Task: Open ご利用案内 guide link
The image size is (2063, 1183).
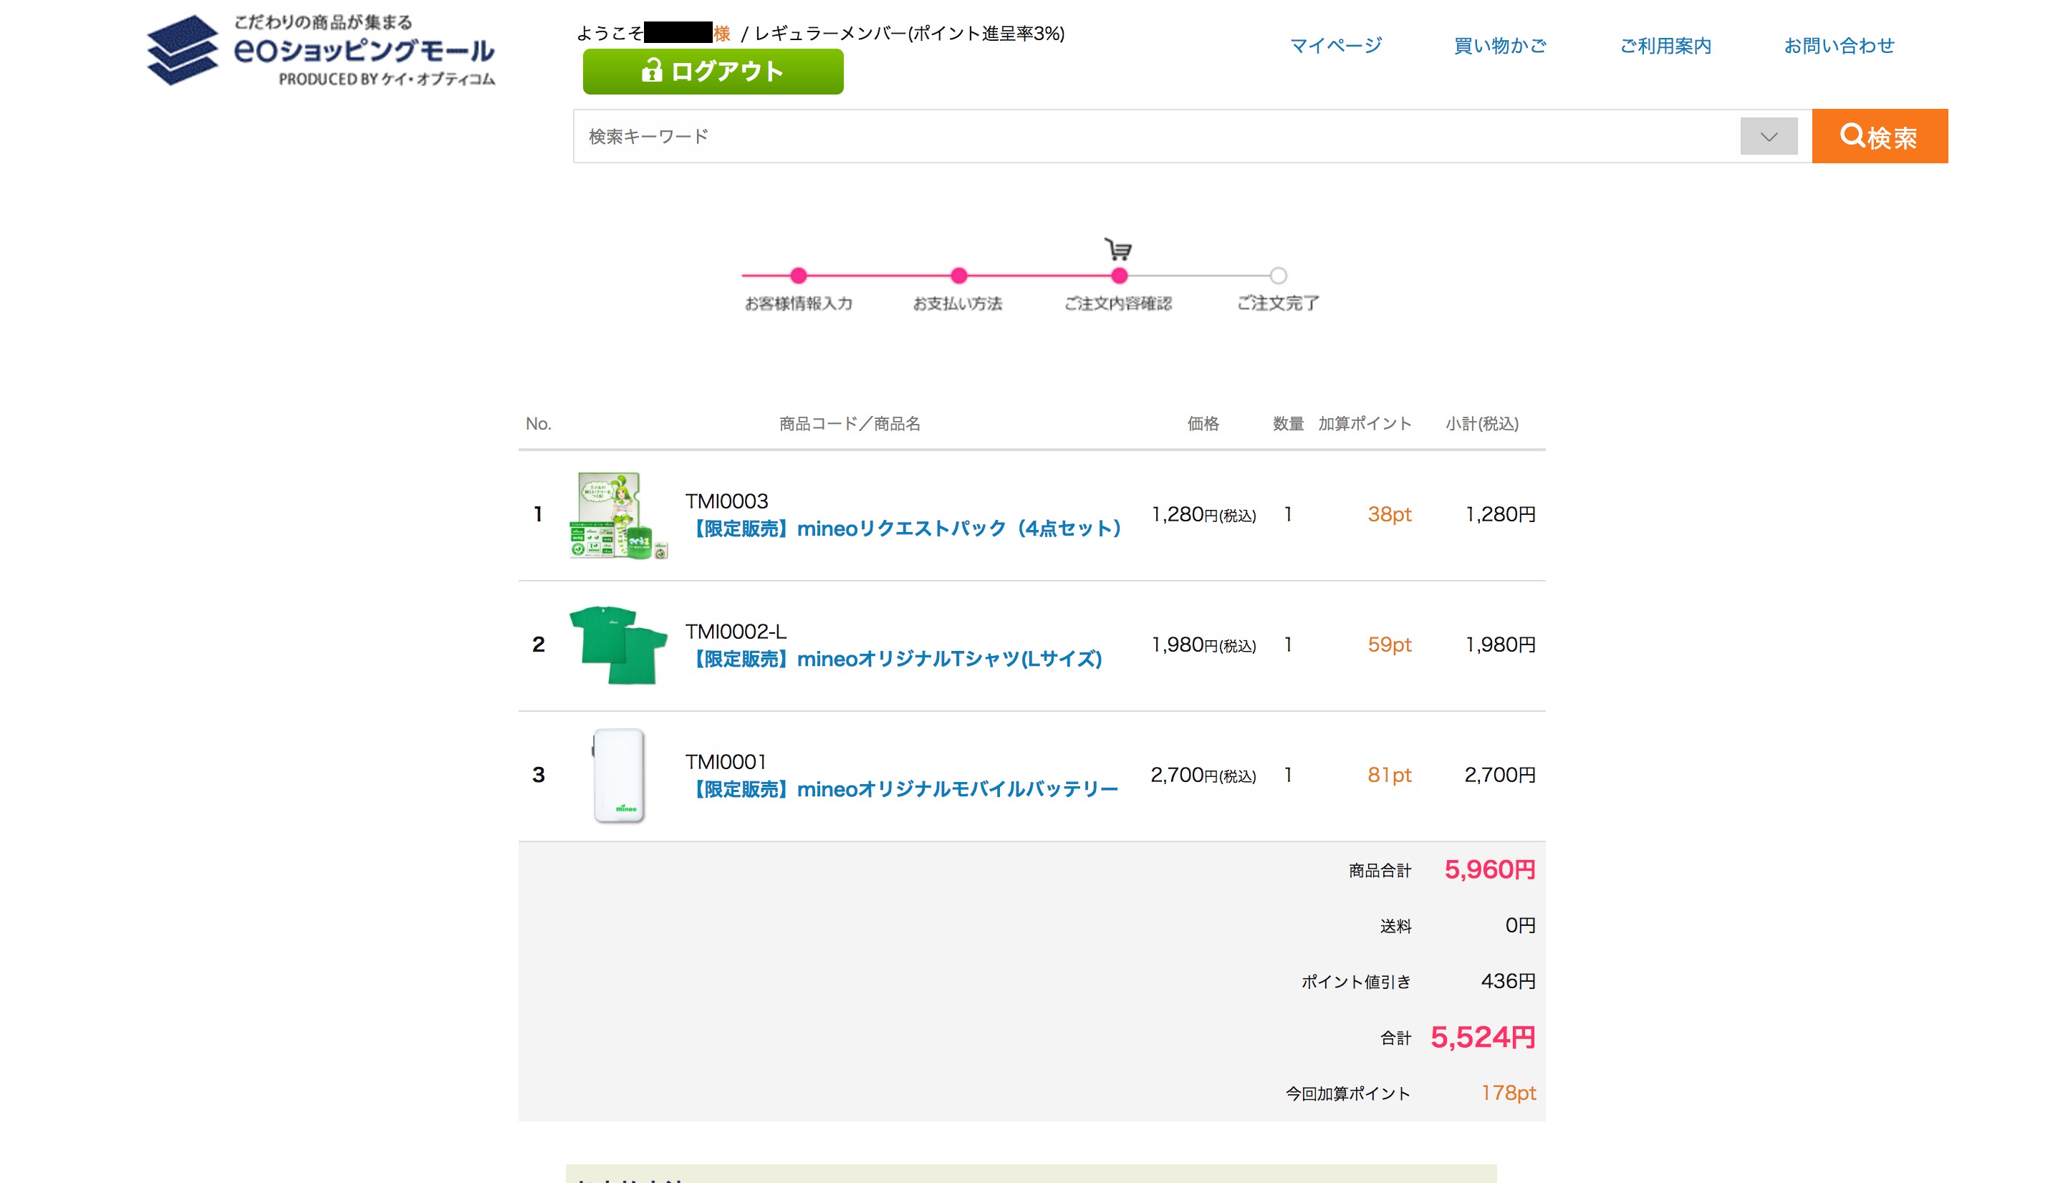Action: (x=1665, y=46)
